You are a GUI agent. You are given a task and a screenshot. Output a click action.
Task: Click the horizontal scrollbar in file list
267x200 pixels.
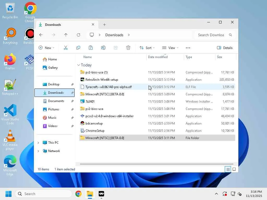click(157, 164)
